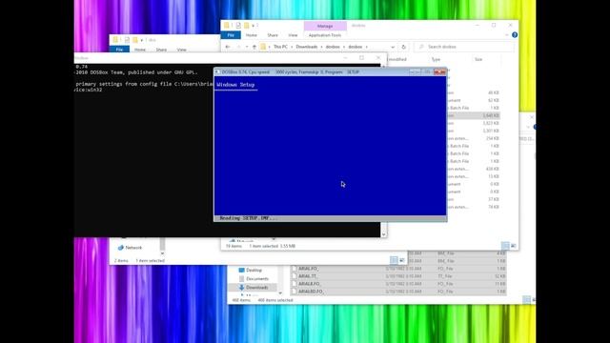Click first dosbox segment in address breadcrumb
The image size is (610, 343).
click(333, 47)
